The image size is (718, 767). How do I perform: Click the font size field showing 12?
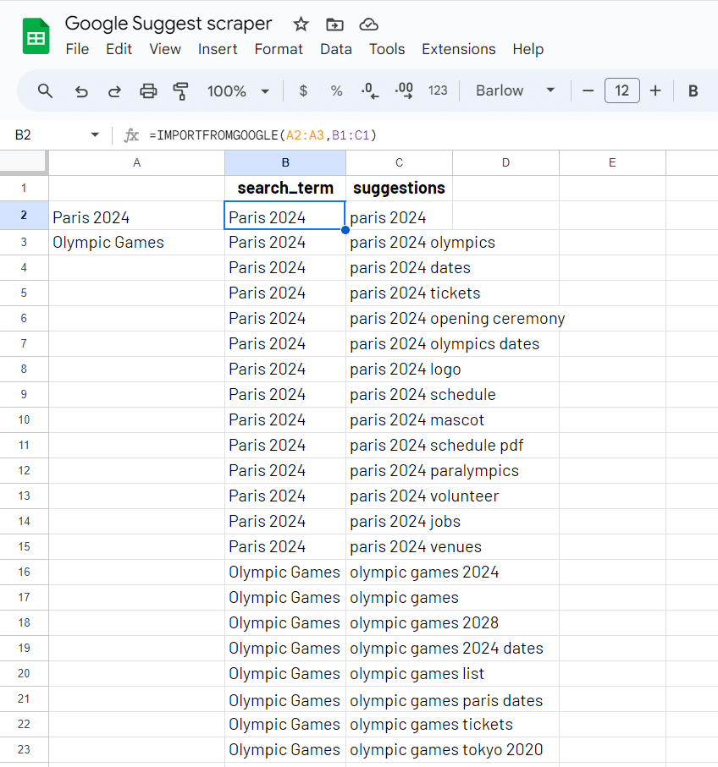pos(621,90)
